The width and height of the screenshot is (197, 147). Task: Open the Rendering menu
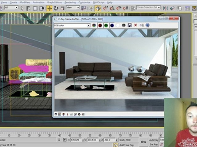tap(70, 2)
